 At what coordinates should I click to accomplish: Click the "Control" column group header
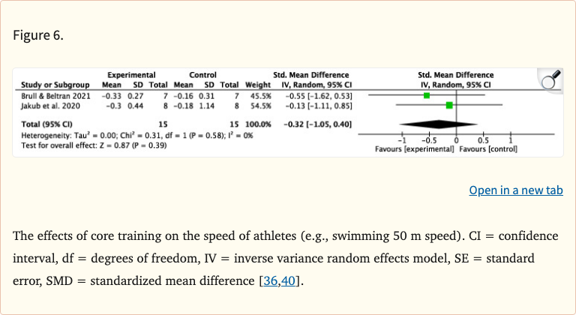[202, 75]
